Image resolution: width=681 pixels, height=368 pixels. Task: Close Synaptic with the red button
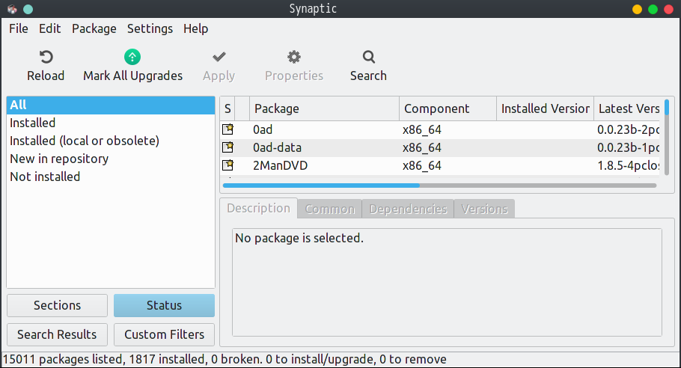tap(669, 9)
